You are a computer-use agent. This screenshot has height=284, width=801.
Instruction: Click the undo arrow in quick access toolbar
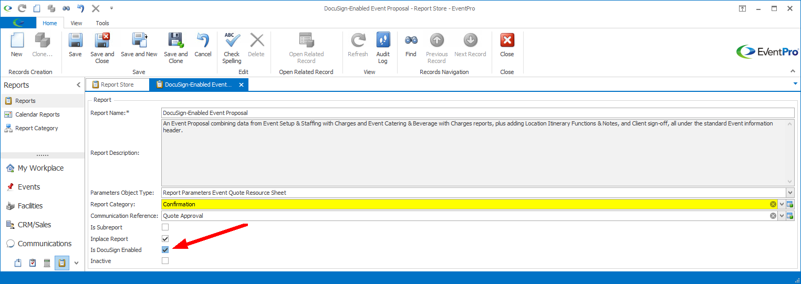80,8
